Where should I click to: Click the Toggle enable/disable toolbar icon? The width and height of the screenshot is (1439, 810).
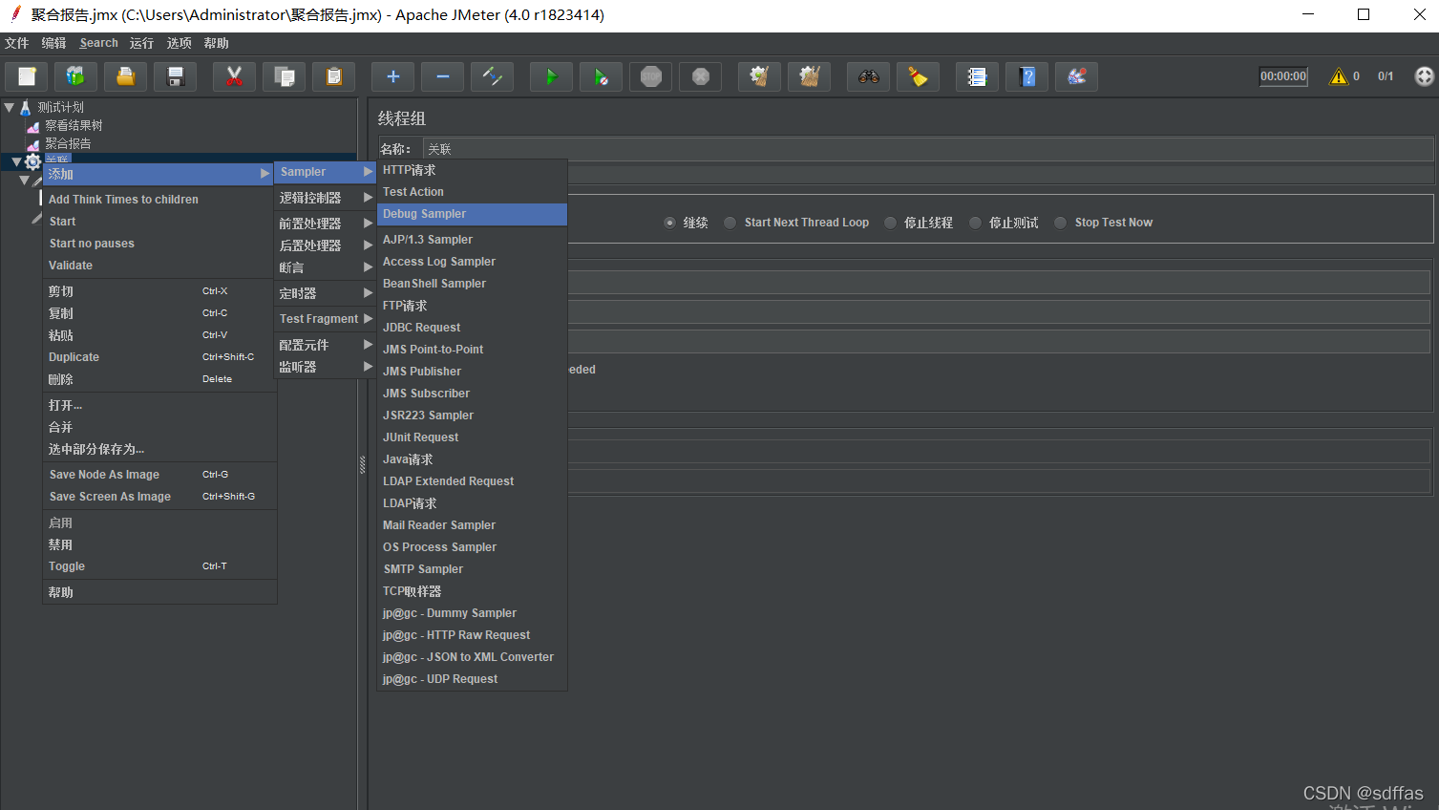coord(492,76)
